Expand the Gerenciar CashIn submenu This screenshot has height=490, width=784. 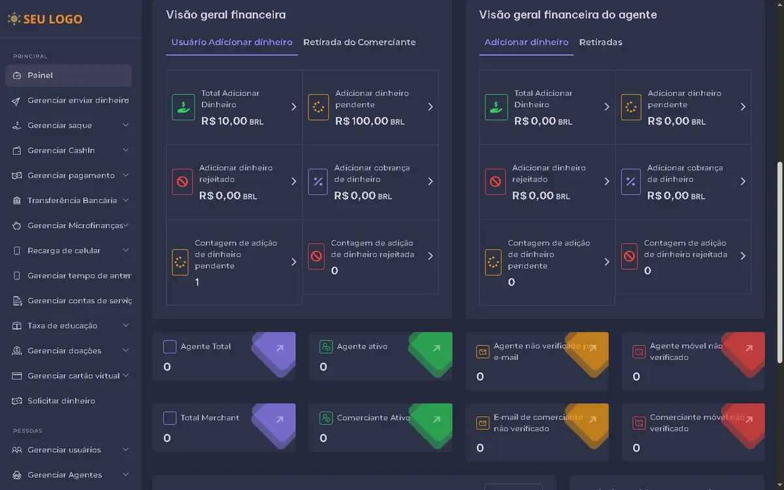coord(125,150)
